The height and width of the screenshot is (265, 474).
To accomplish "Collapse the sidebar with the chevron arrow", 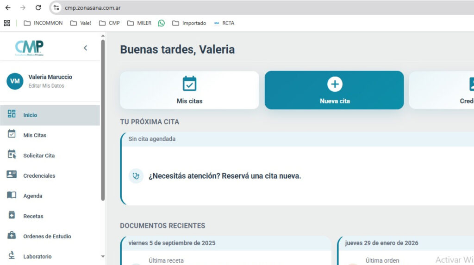I will [x=85, y=48].
